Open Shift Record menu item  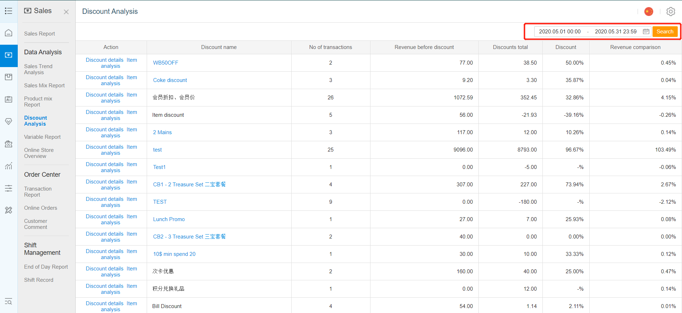[39, 280]
